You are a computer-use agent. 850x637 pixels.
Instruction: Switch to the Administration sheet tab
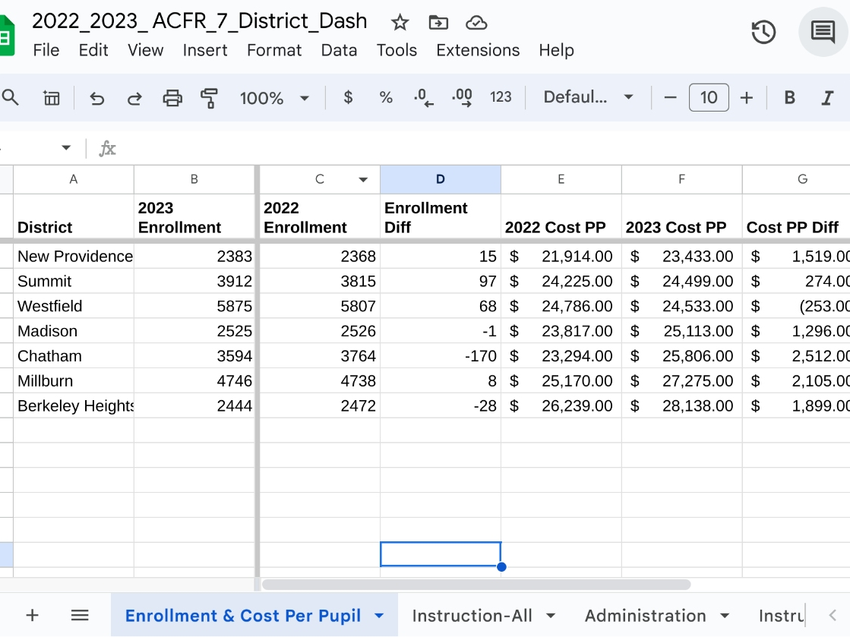(645, 616)
